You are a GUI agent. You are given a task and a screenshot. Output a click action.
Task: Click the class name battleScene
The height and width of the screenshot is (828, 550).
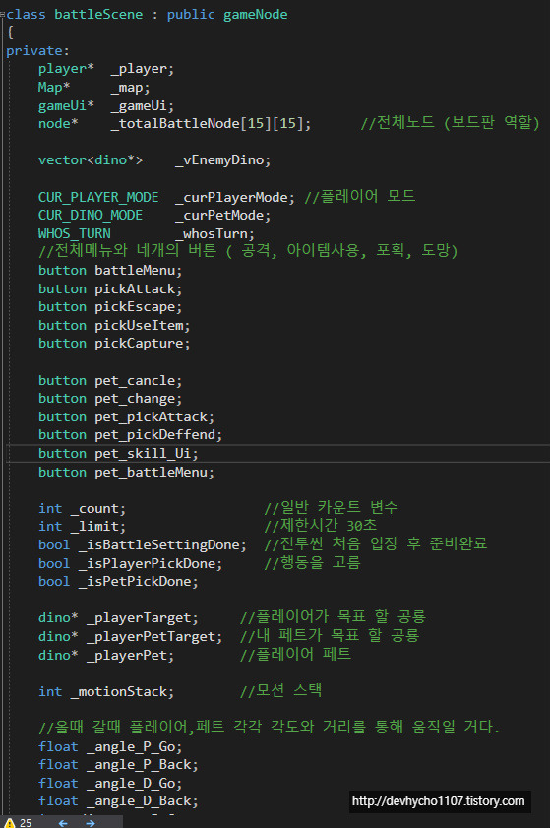[x=98, y=14]
